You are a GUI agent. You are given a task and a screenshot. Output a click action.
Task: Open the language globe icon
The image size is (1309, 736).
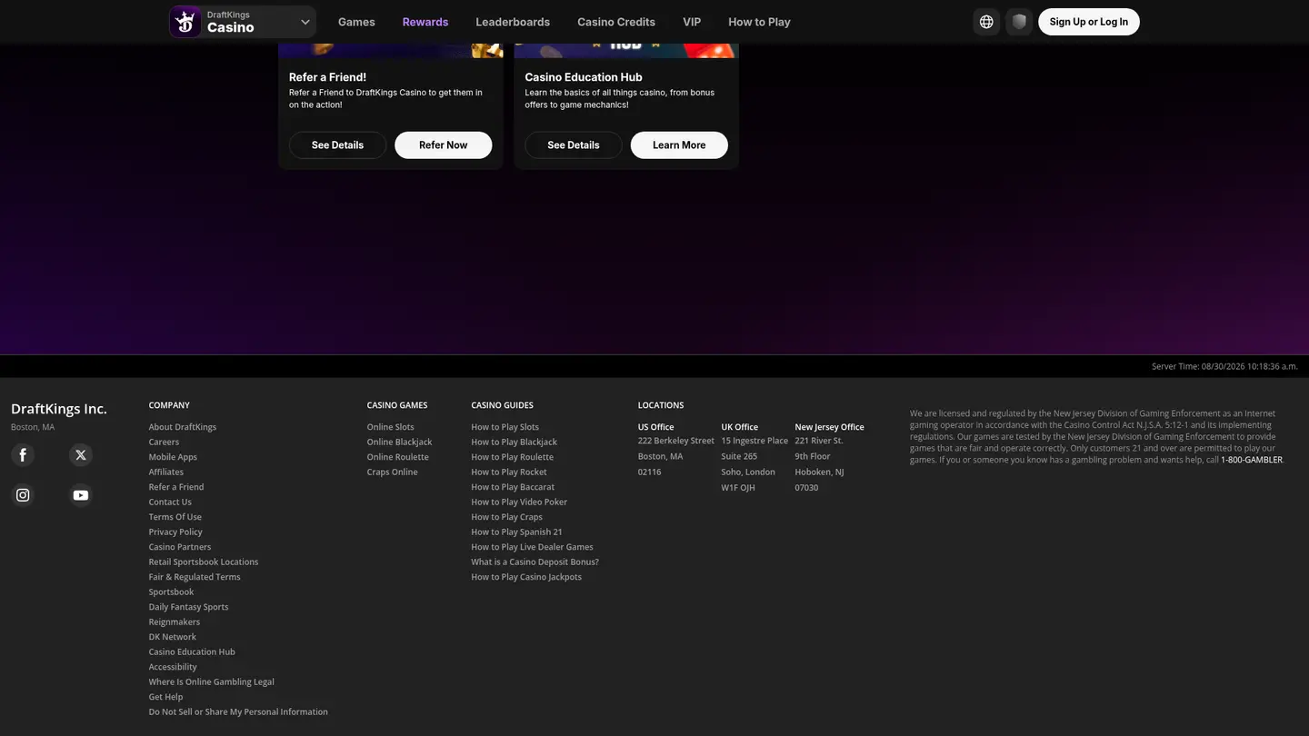[x=986, y=22]
